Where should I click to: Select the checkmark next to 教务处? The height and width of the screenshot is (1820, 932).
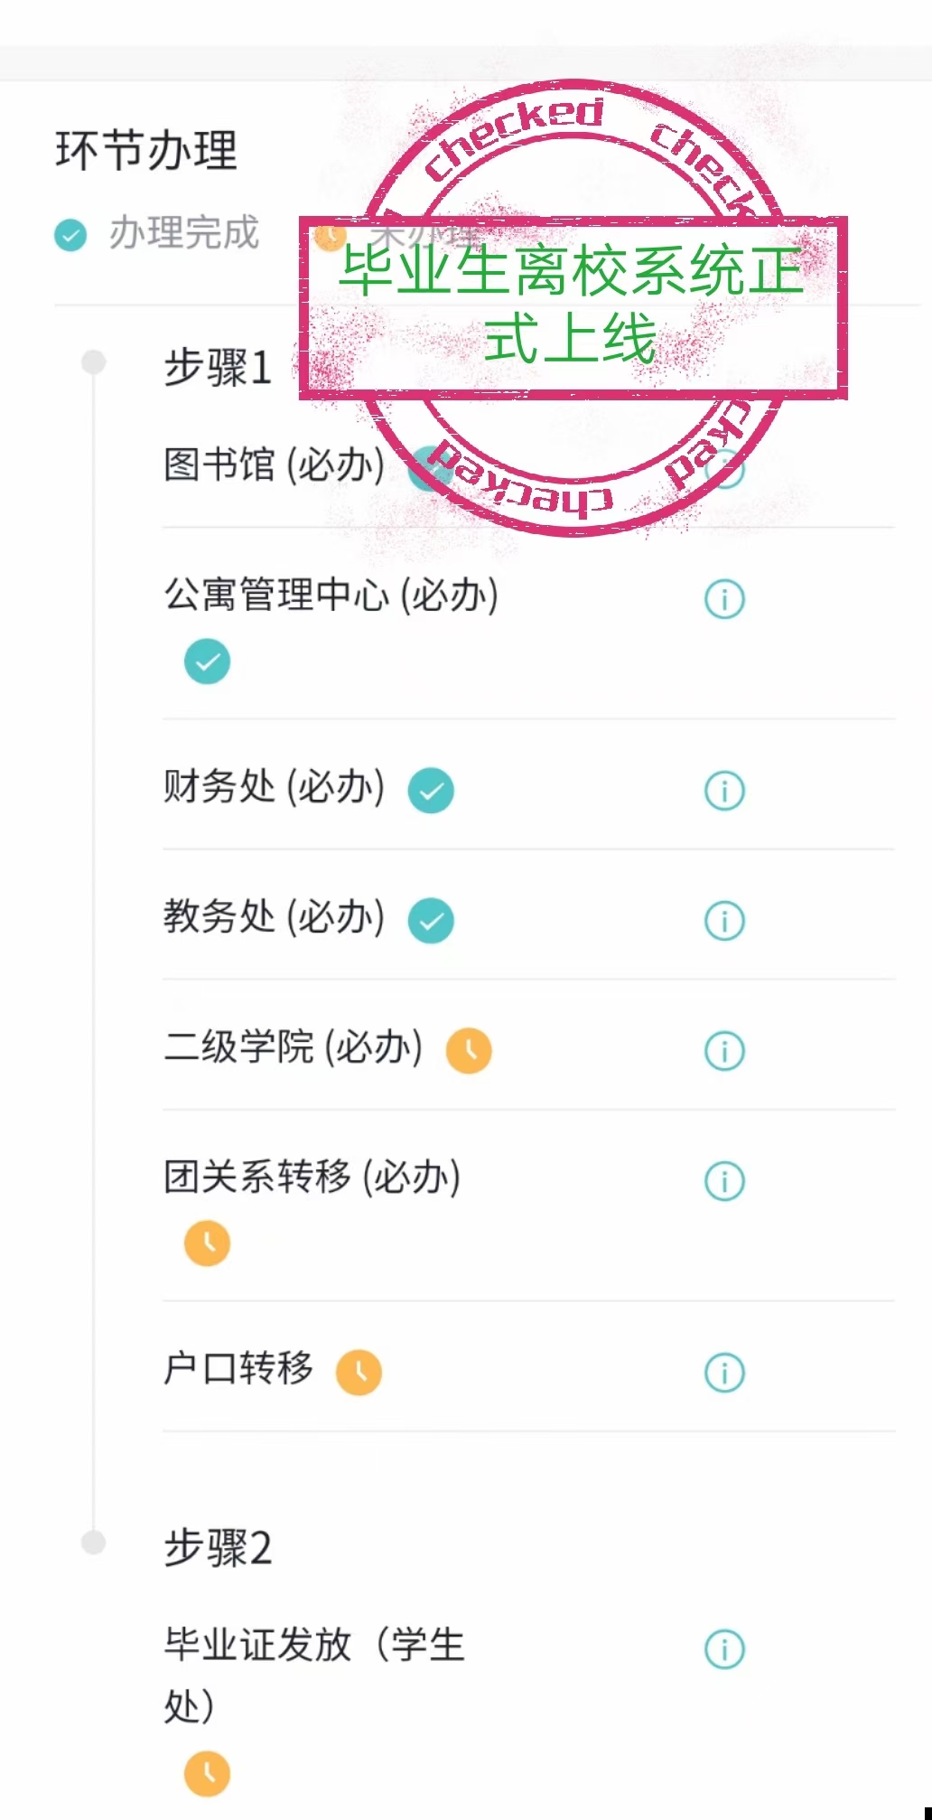pyautogui.click(x=431, y=921)
